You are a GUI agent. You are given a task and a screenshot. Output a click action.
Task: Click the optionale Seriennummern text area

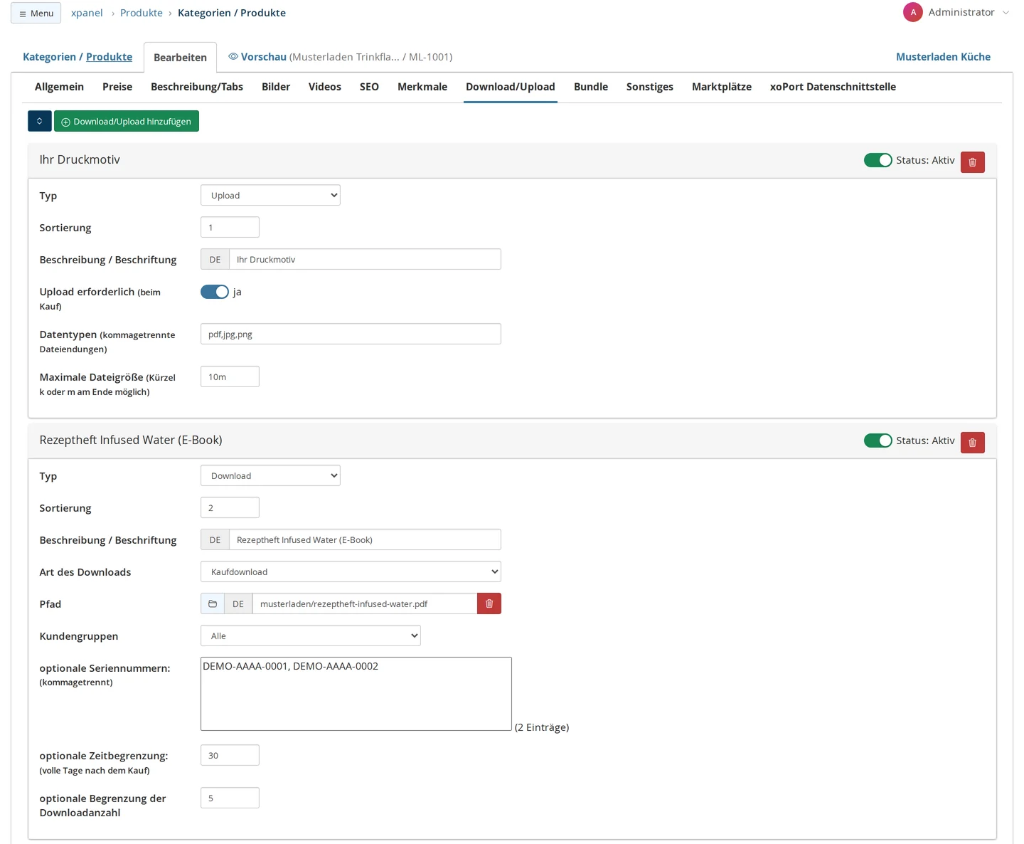click(356, 694)
